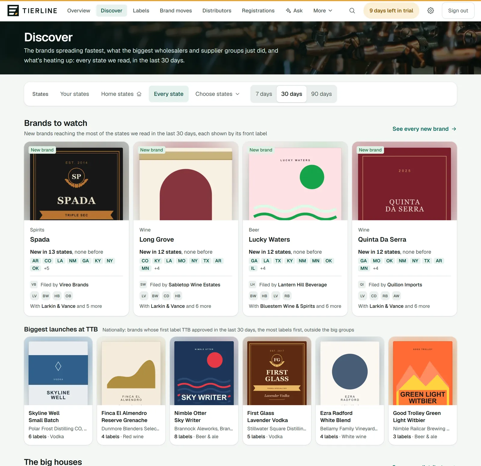Select the 7 days range
The width and height of the screenshot is (481, 466).
(x=264, y=94)
